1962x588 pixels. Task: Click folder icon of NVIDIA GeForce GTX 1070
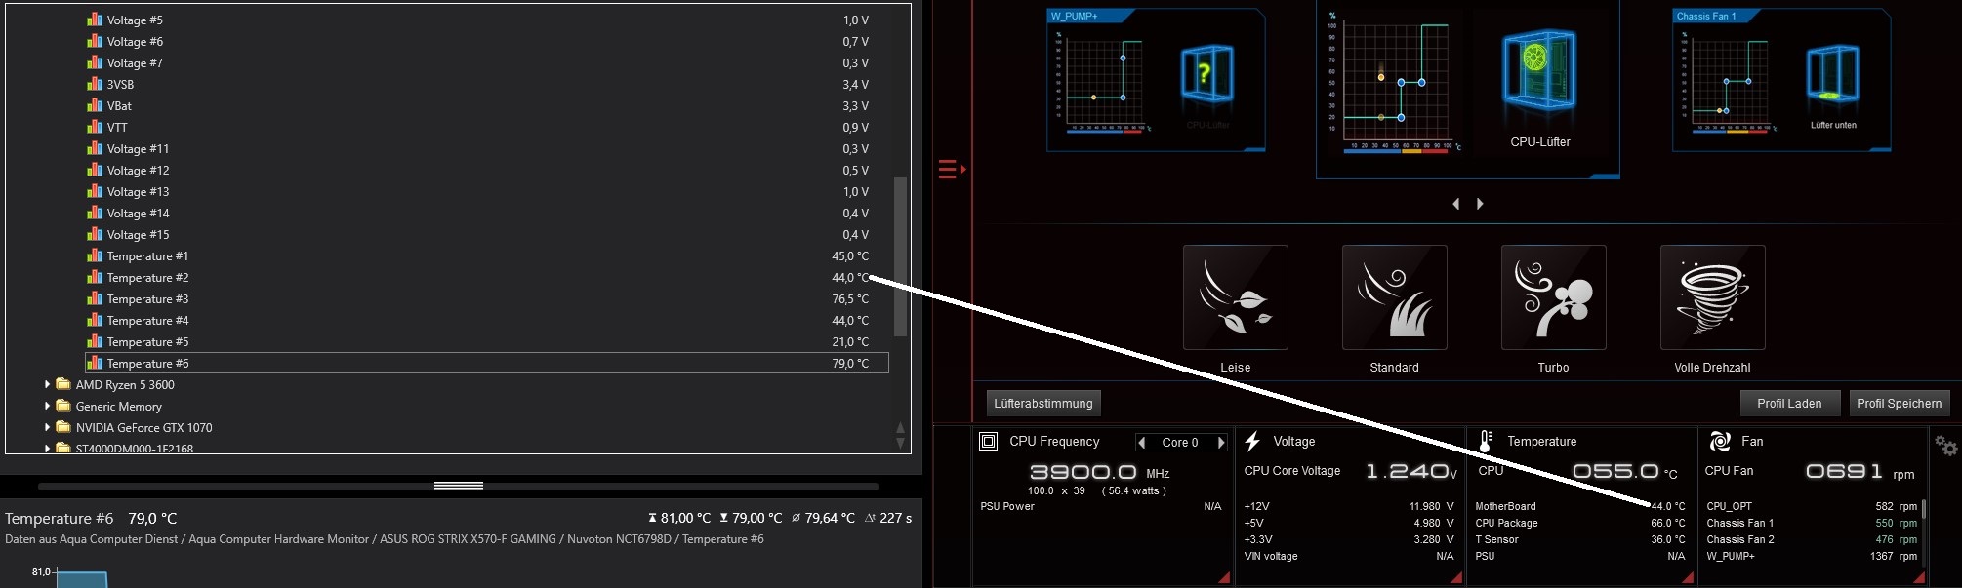[x=63, y=427]
